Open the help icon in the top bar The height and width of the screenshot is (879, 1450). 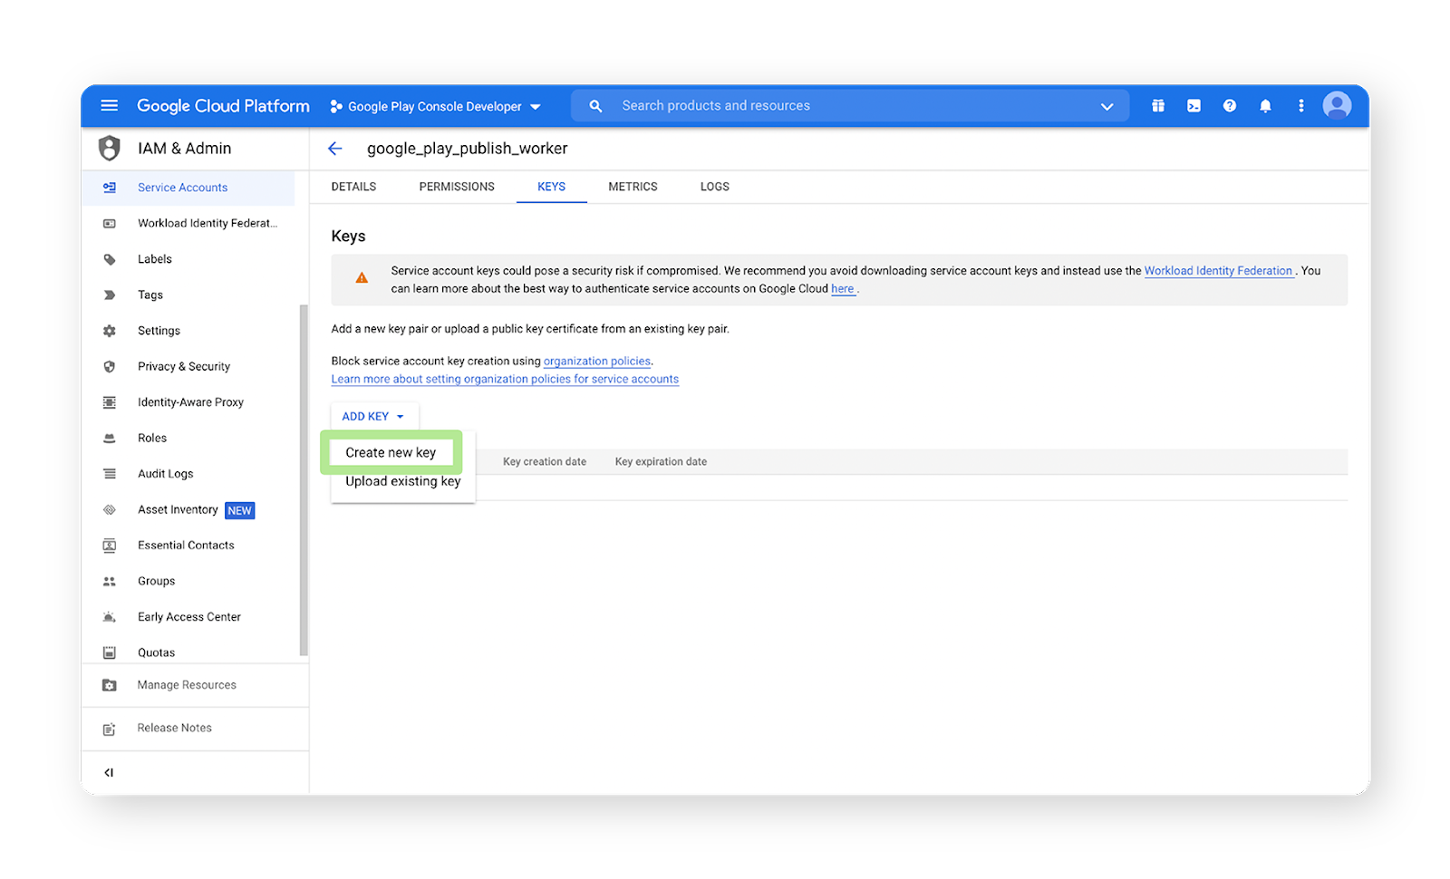click(x=1229, y=105)
